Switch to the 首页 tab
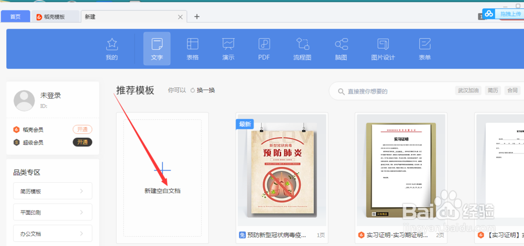This screenshot has width=524, height=246. click(x=15, y=17)
